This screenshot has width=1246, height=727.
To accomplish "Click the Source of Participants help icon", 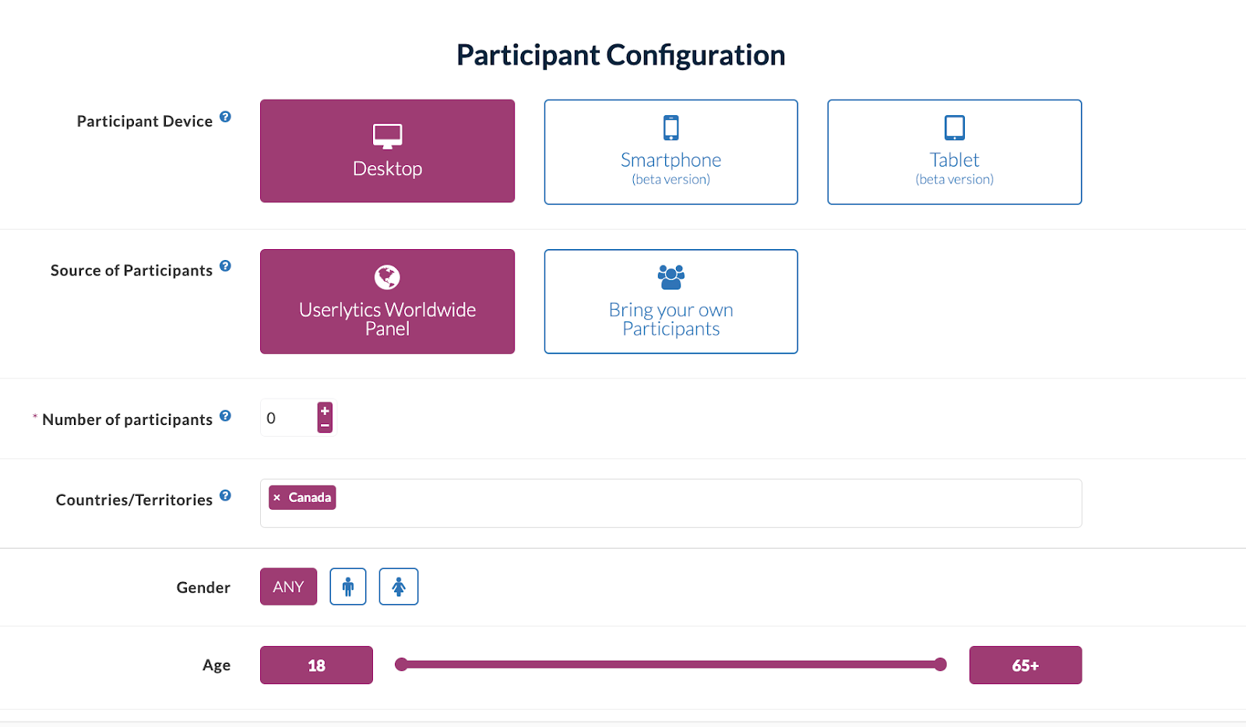I will [x=225, y=266].
